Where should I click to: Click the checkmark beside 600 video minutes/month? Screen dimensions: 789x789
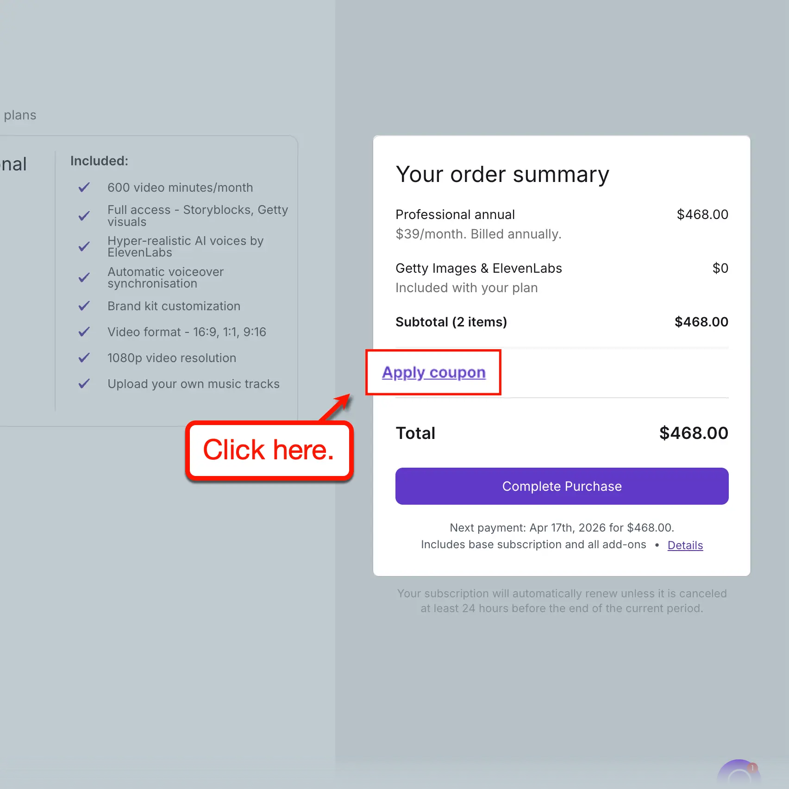click(x=84, y=187)
